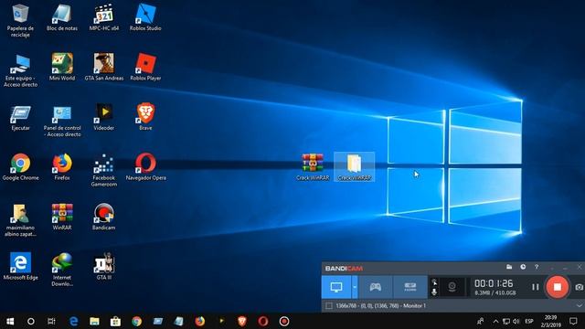Select Google Chrome desktop icon
This screenshot has width=585, height=329.
[20, 167]
